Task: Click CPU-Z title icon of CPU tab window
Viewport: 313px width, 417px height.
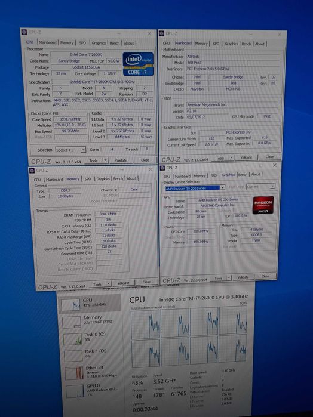Action: pyautogui.click(x=24, y=32)
